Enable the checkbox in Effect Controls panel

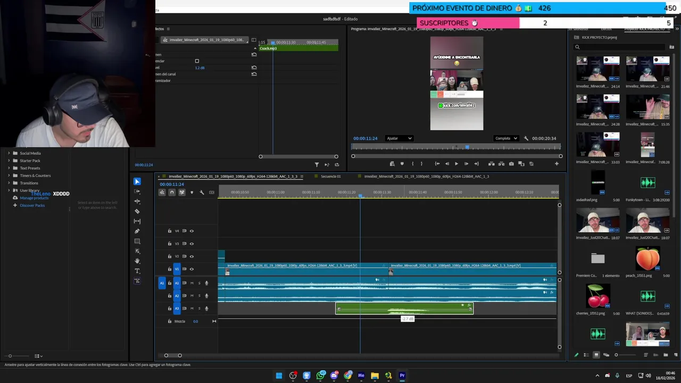click(x=197, y=61)
